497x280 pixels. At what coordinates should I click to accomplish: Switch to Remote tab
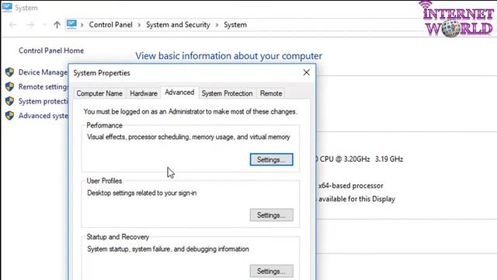(271, 93)
